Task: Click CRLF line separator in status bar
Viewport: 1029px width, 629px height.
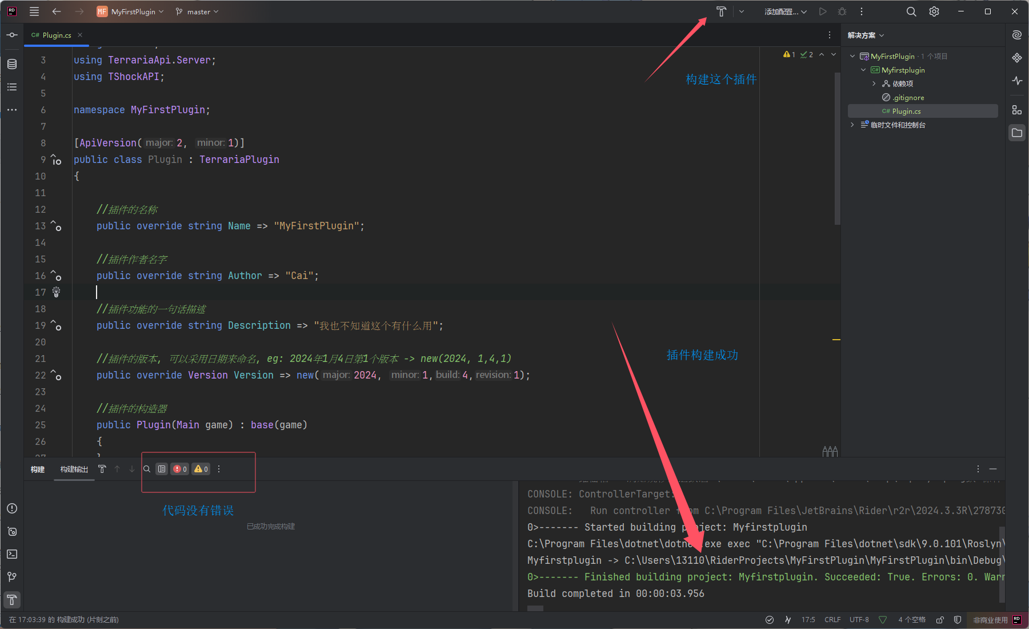Action: pos(832,620)
